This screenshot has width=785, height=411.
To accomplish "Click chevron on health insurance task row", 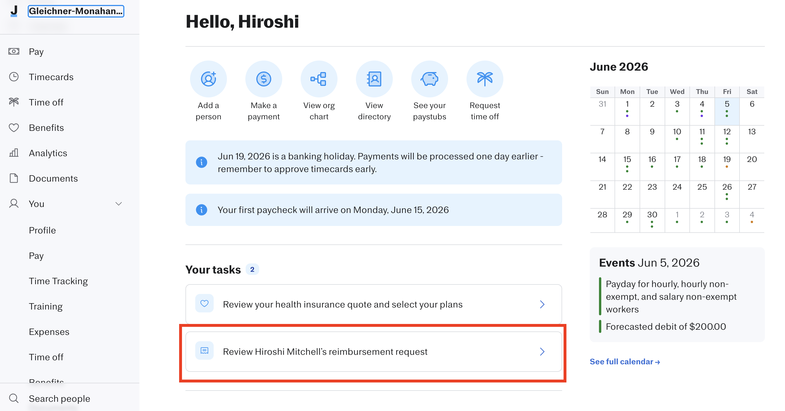I will pos(542,304).
